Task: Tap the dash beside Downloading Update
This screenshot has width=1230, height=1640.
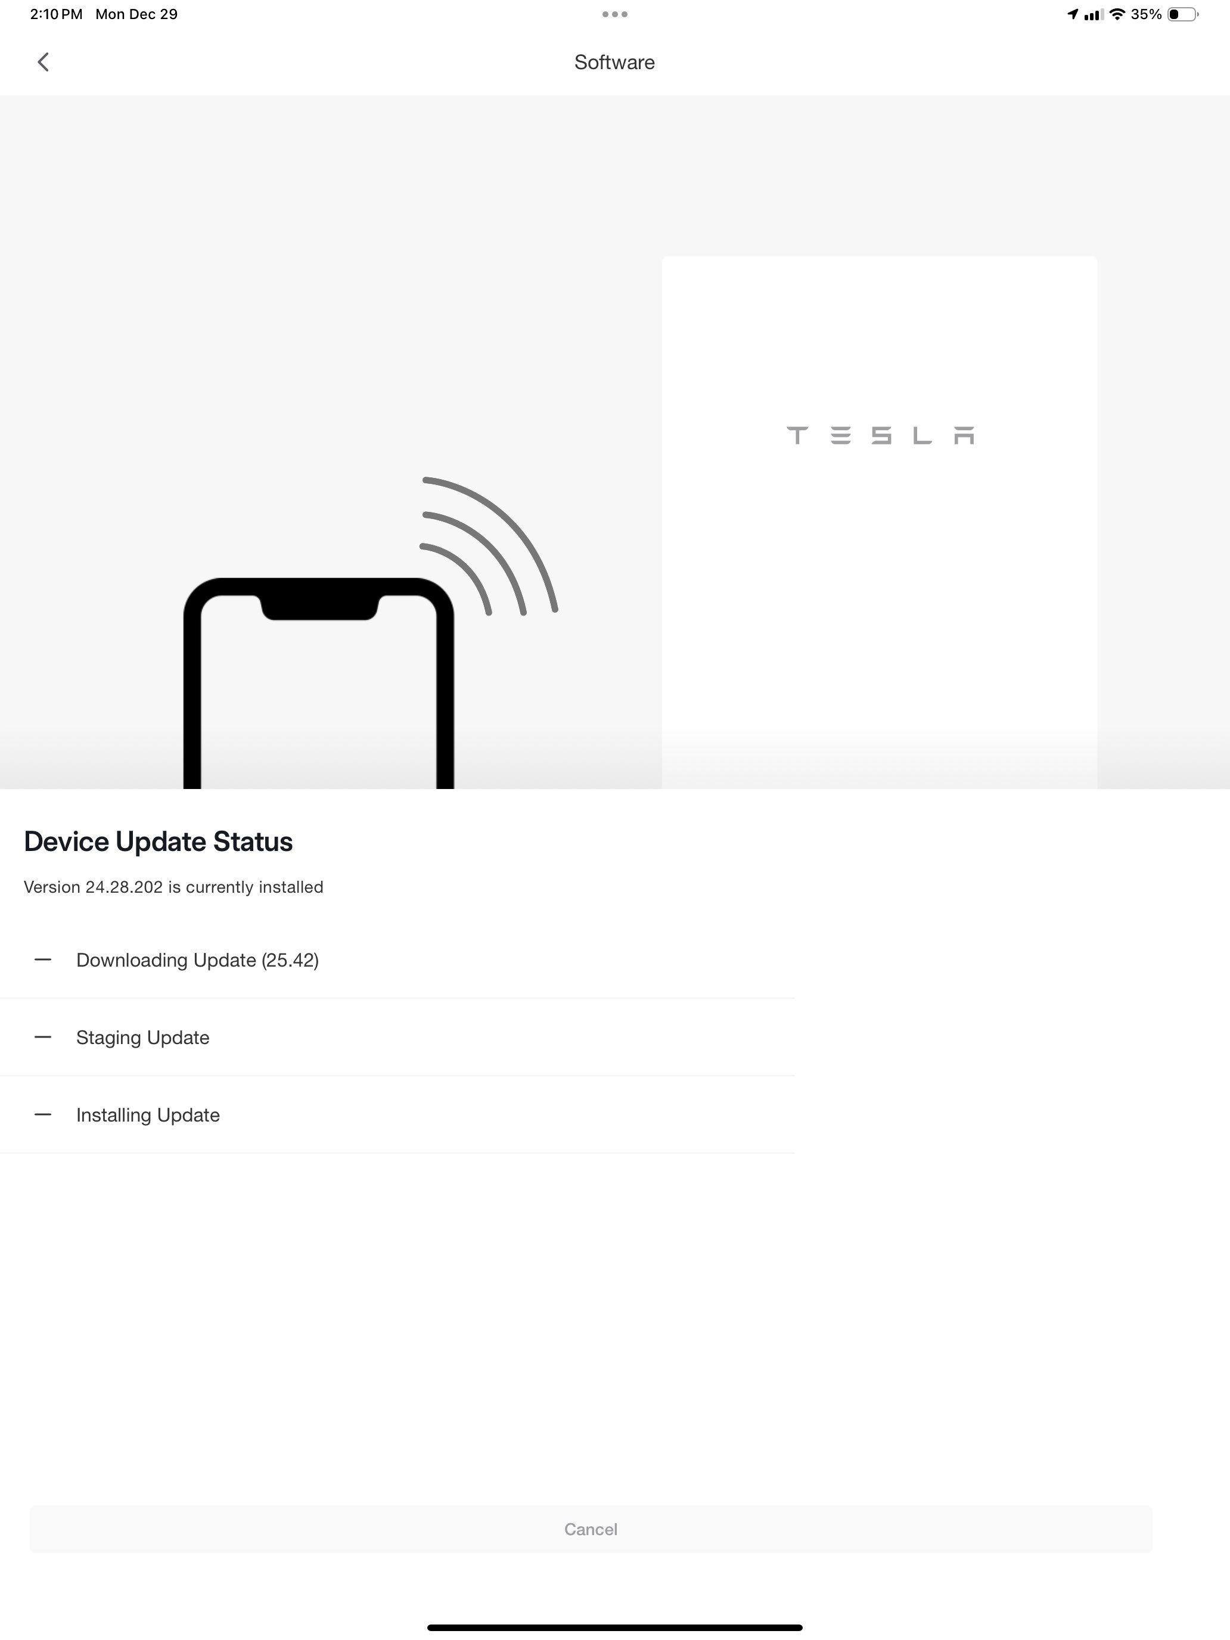Action: click(43, 960)
